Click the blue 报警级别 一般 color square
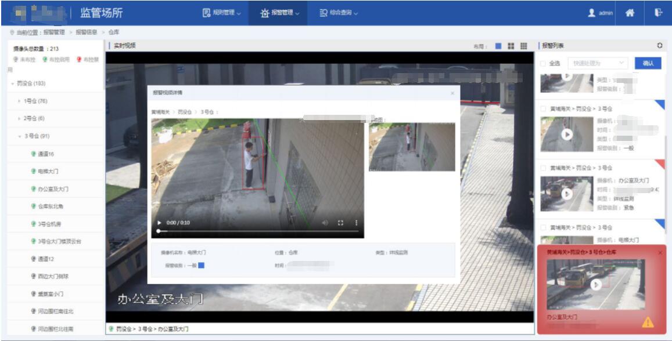Viewport: 672px width, 341px height. point(201,265)
